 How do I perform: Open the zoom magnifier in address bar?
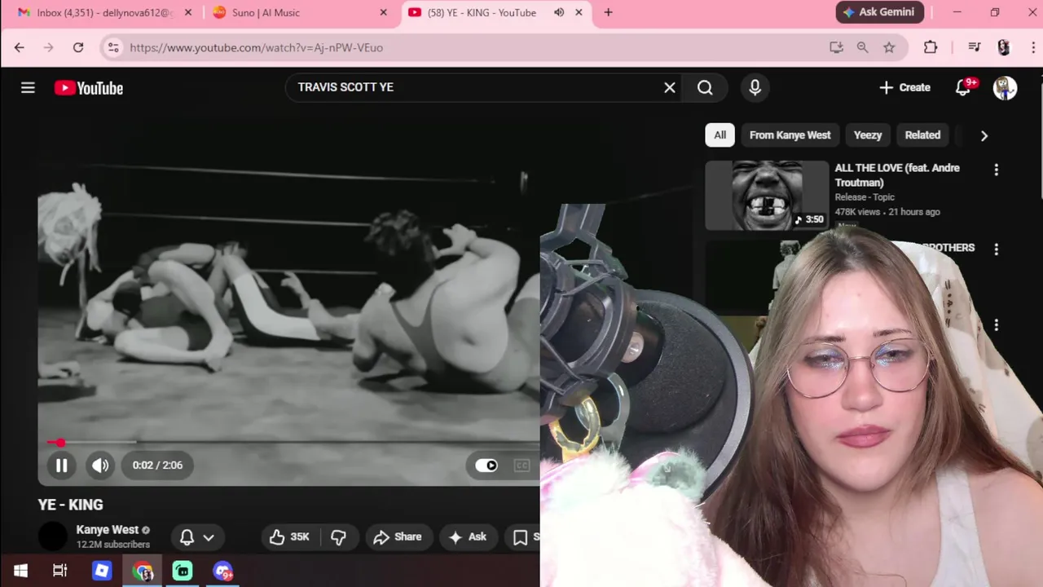tap(862, 47)
